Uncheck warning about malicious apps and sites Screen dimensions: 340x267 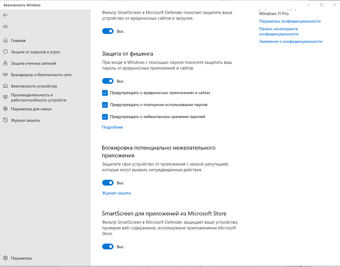click(105, 93)
